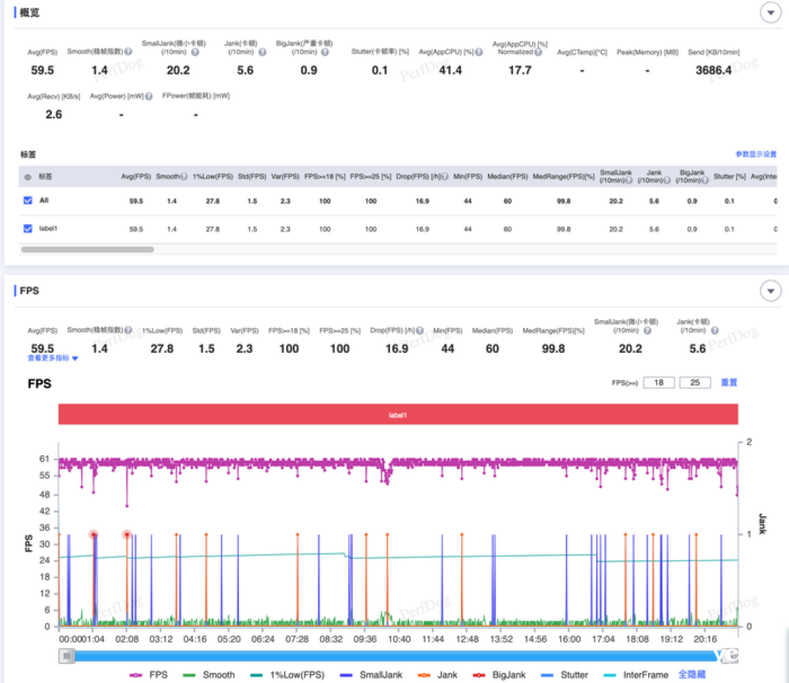Toggle the eye visibility icon in table header
This screenshot has height=683, width=789.
point(28,177)
